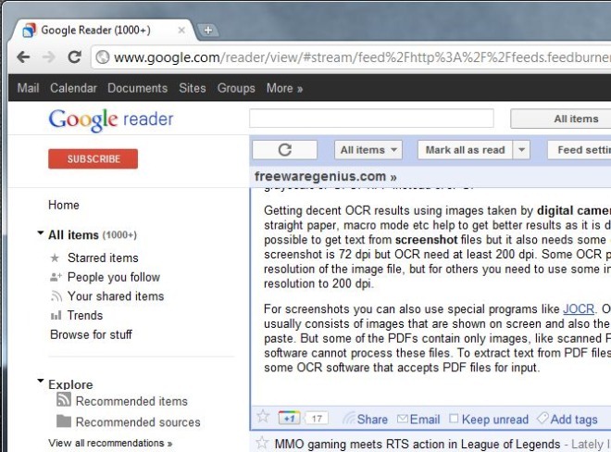This screenshot has height=452, width=611.
Task: Expand the More » menu in Google bar
Action: tap(284, 88)
